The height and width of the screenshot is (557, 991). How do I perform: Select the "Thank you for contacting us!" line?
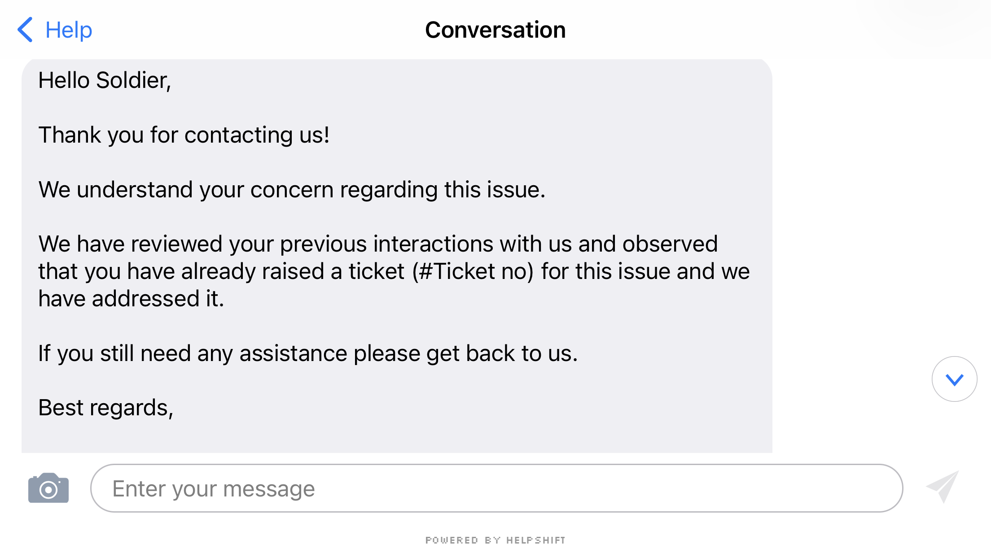[x=184, y=135]
